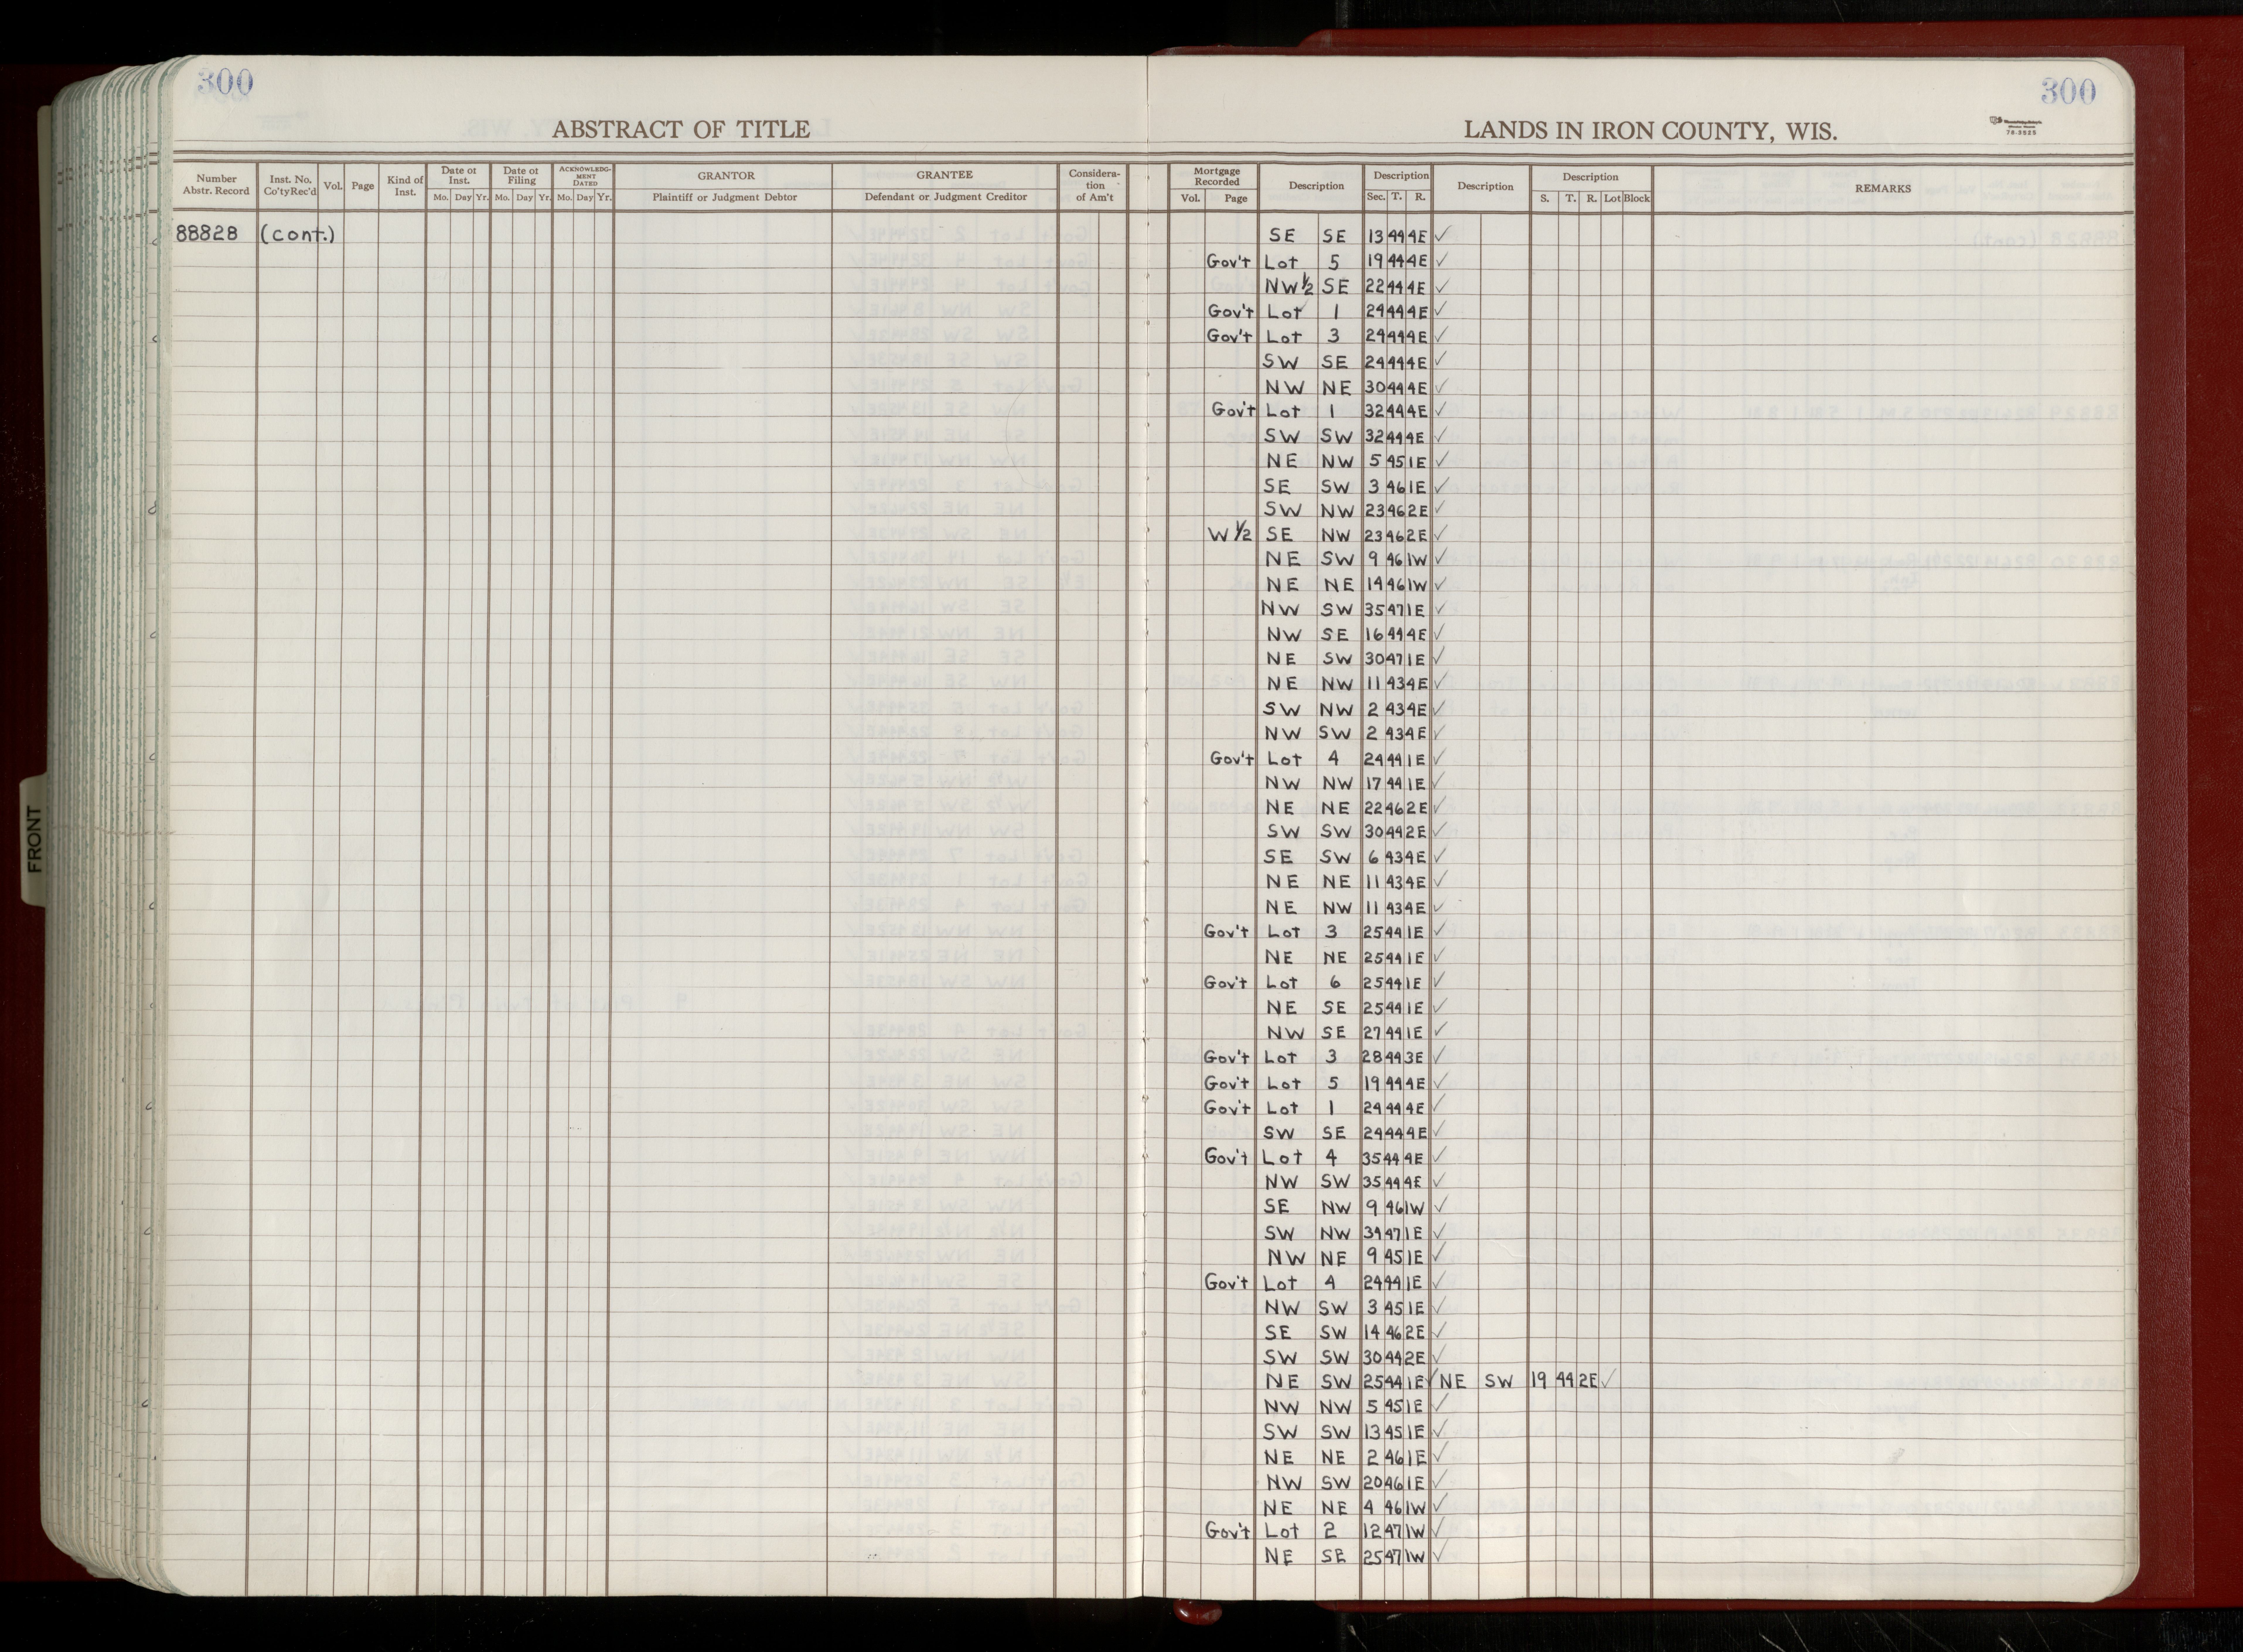Click the "Kind of Inst." column header
This screenshot has width=2243, height=1652.
click(405, 186)
